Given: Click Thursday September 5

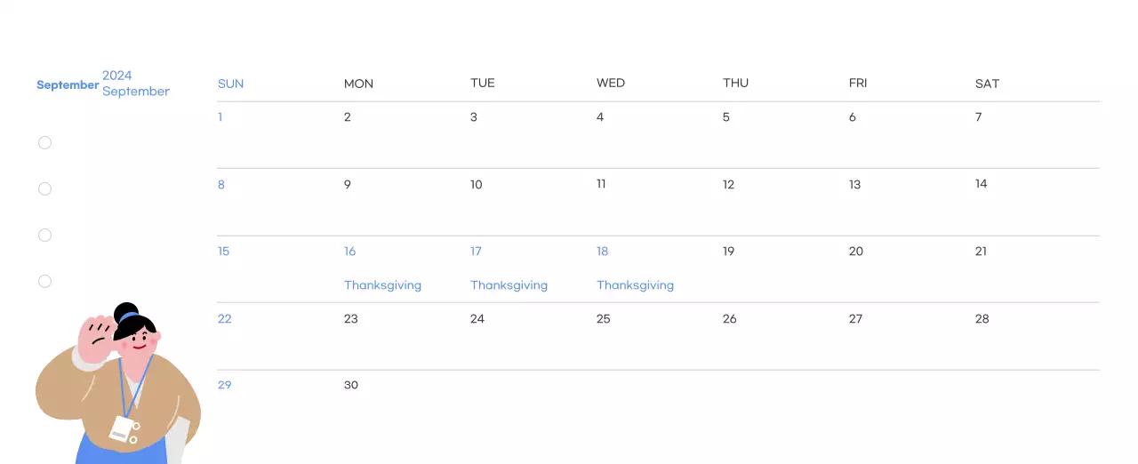Looking at the screenshot, I should 726,117.
